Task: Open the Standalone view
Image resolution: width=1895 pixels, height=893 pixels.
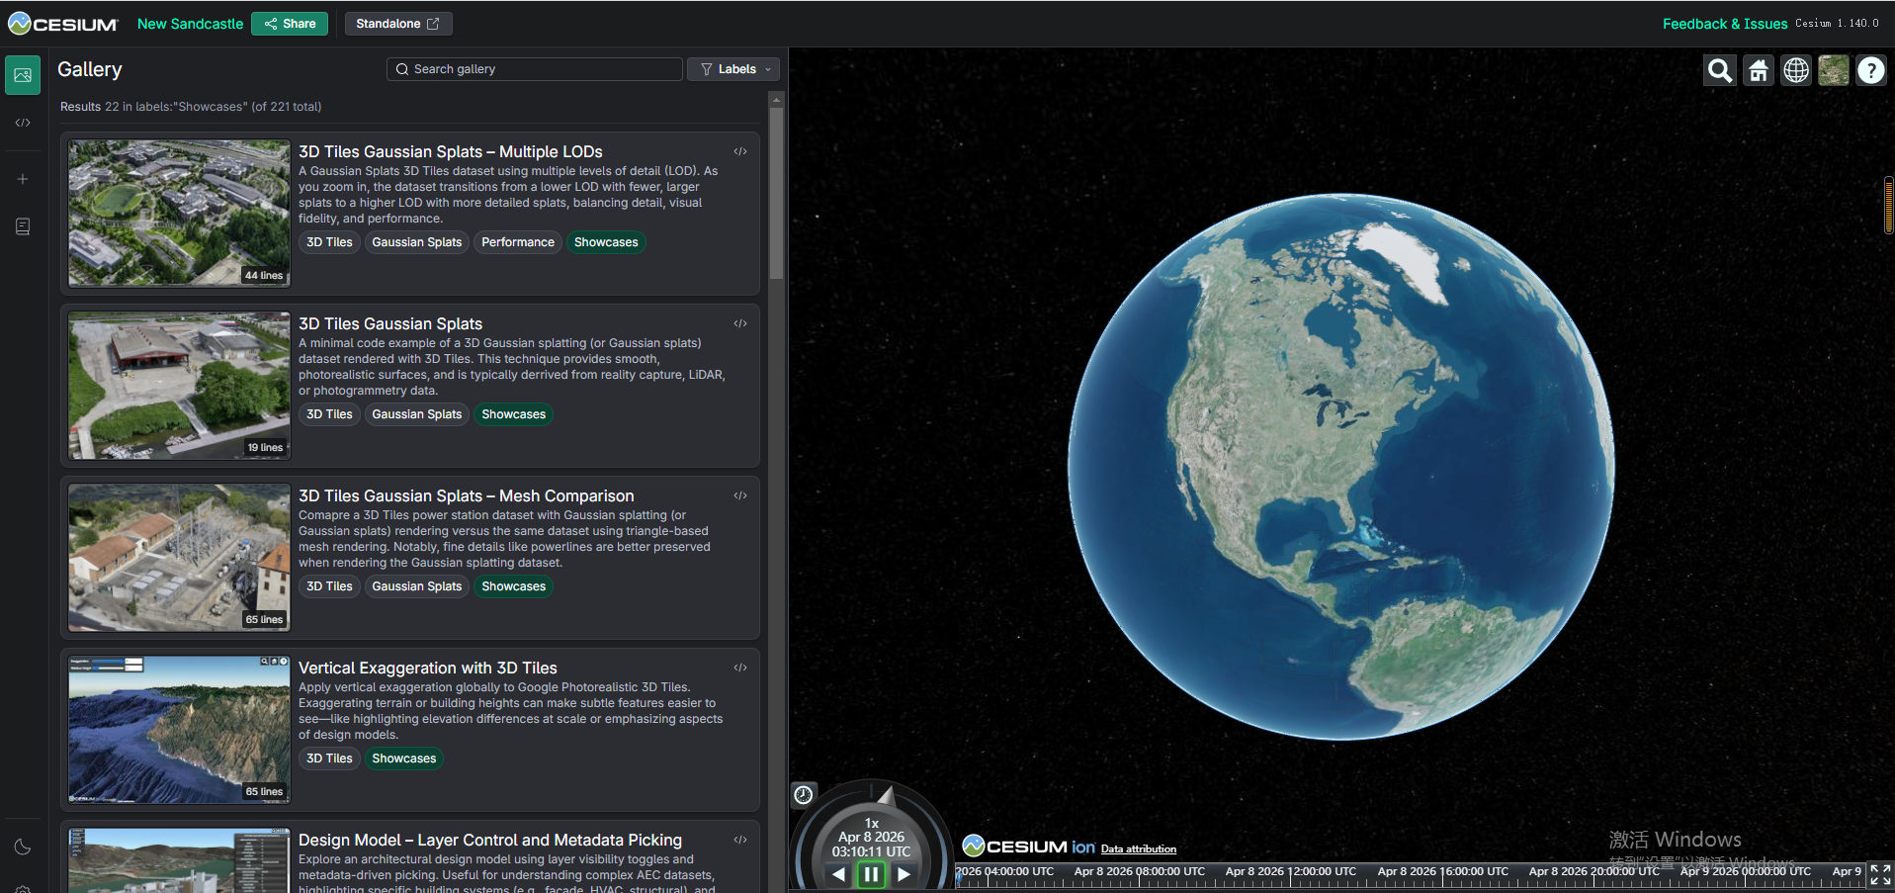Action: point(397,24)
